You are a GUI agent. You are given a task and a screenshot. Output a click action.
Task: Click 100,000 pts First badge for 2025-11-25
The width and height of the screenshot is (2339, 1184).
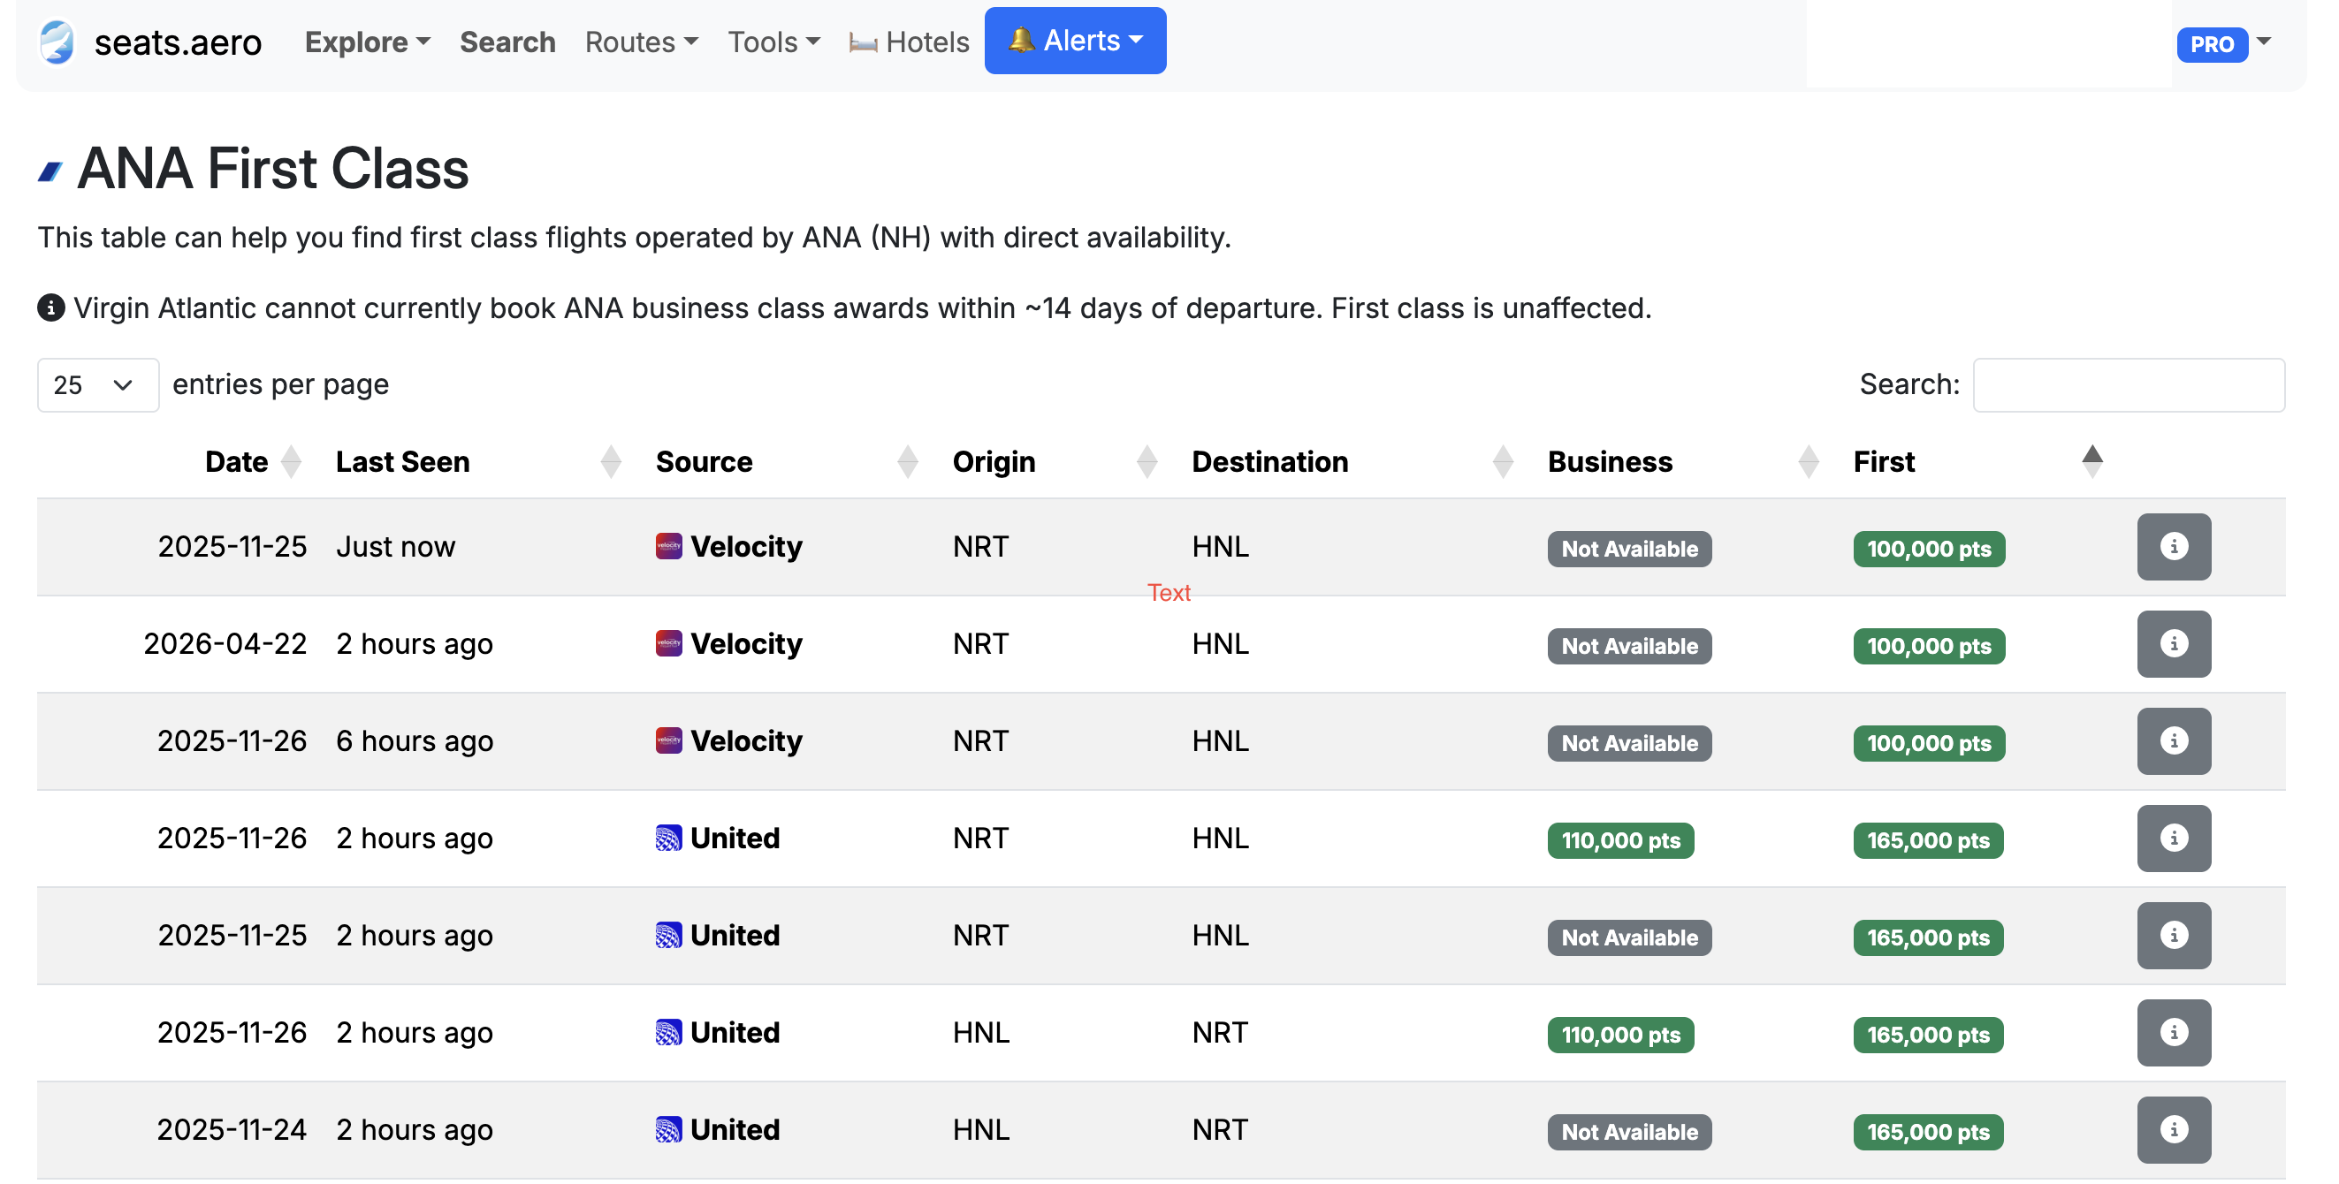1929,549
